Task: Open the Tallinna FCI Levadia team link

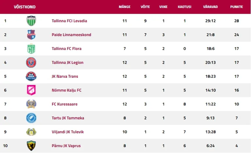Action: (x=69, y=21)
